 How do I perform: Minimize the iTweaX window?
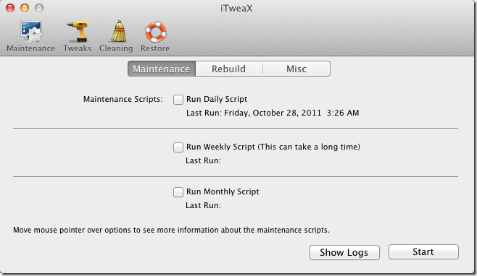[25, 8]
